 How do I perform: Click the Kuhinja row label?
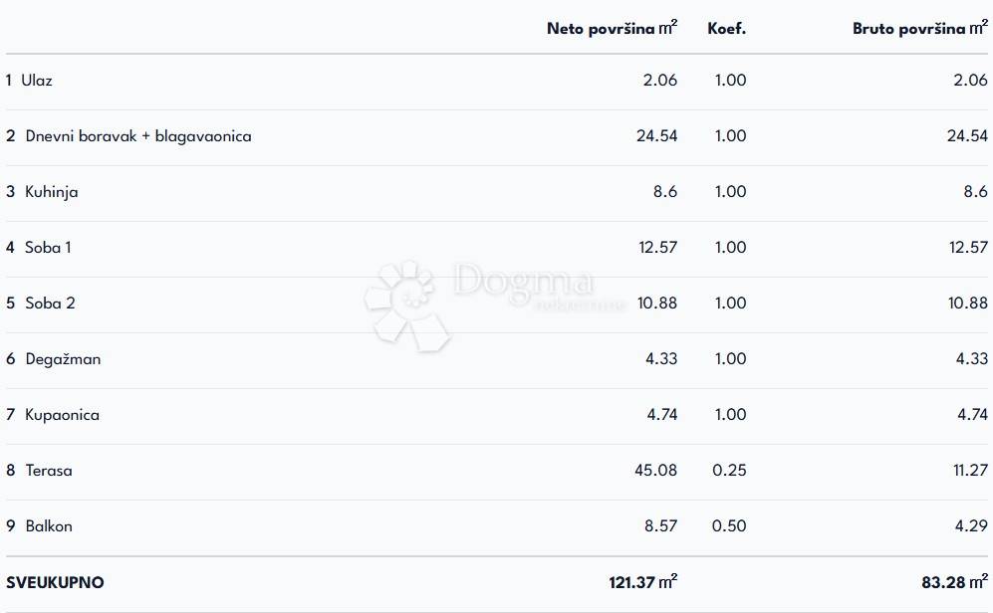pyautogui.click(x=51, y=192)
